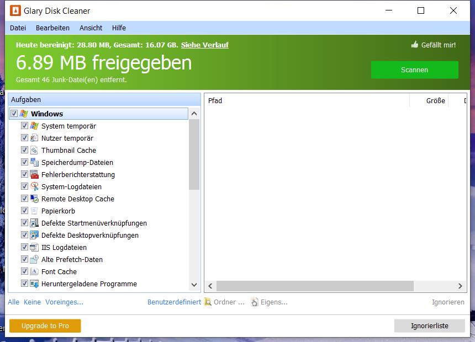Viewport: 475px width, 342px height.
Task: Toggle the System-Logdateien checkbox
Action: tap(24, 186)
